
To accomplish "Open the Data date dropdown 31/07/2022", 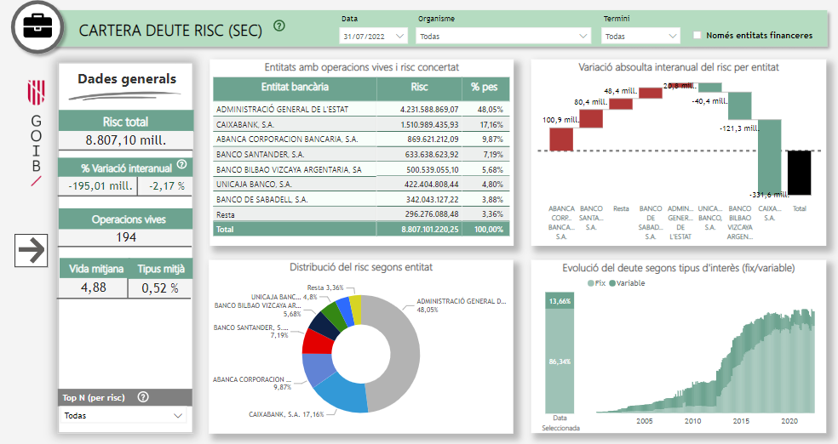I will [x=374, y=37].
